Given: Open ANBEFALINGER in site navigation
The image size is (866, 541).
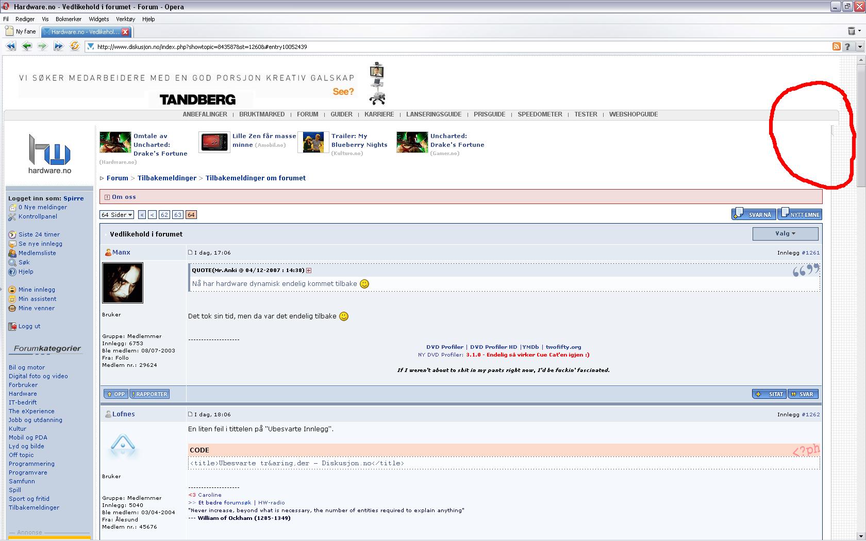Looking at the screenshot, I should point(205,114).
